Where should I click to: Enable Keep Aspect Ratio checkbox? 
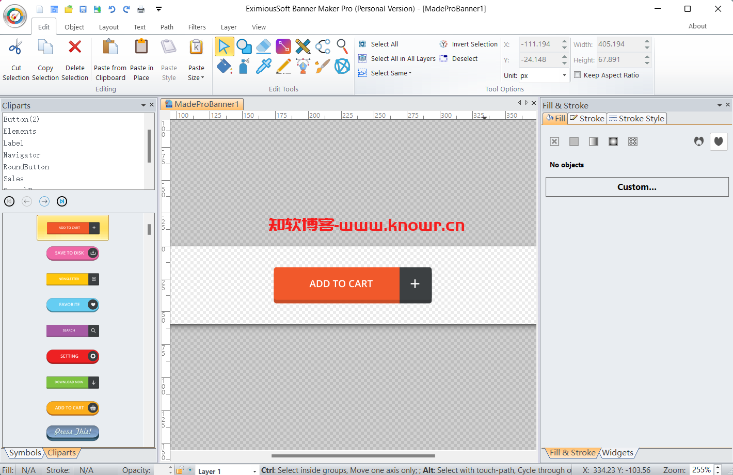pyautogui.click(x=578, y=75)
